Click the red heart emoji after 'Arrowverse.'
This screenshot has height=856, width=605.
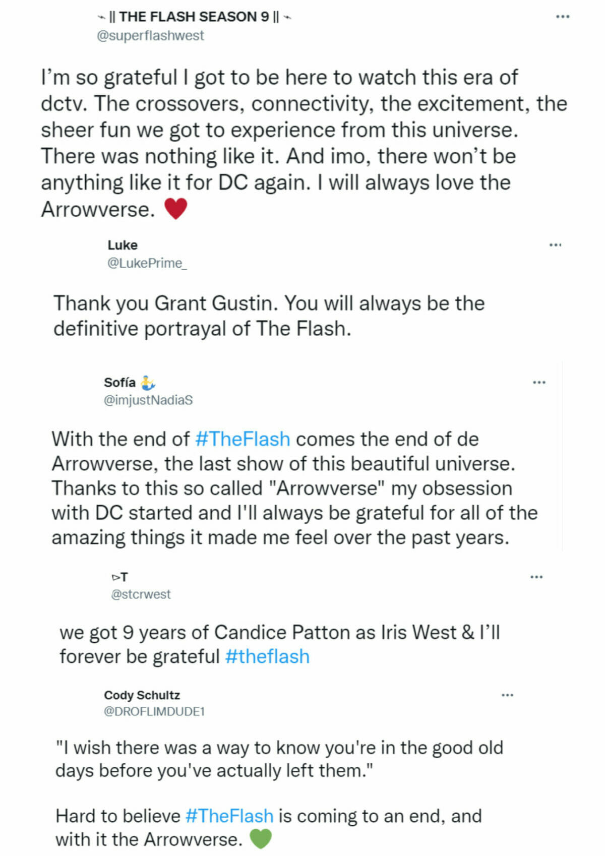tap(175, 209)
